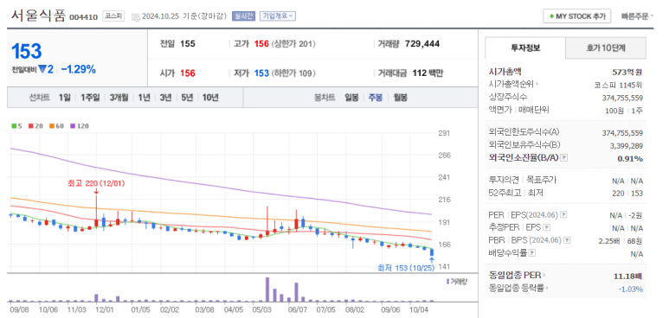Click help icon next to PER EPS(2024.06)

click(563, 214)
